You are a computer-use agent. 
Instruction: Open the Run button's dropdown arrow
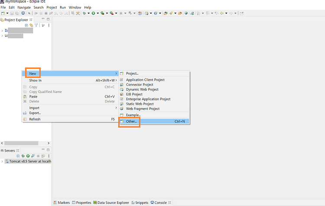[x=97, y=13]
